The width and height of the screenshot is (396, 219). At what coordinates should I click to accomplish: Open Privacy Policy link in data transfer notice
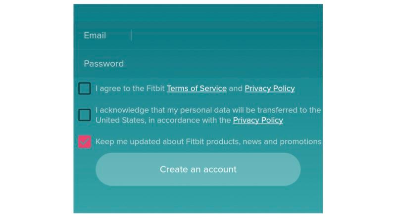(258, 120)
